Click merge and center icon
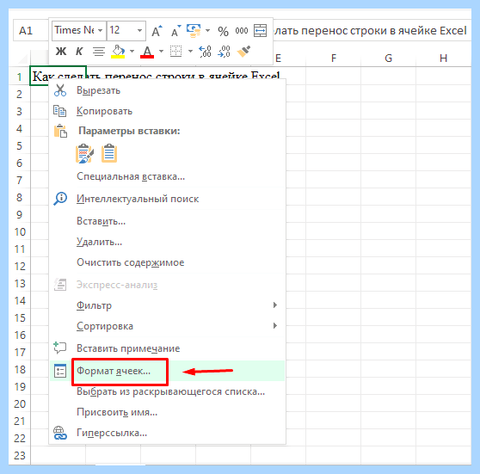This screenshot has height=474, width=480. coord(260,31)
